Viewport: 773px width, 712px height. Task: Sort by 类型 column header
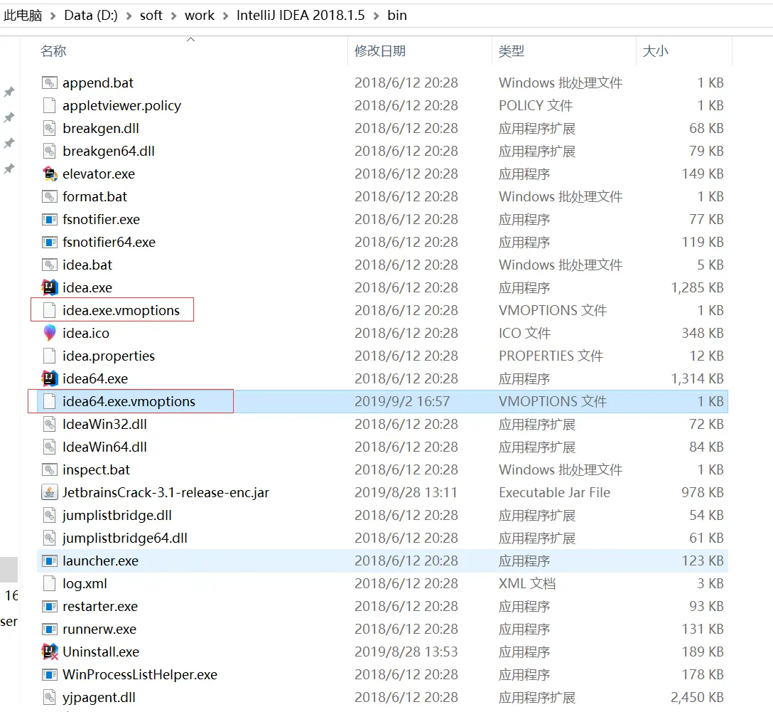pos(512,51)
